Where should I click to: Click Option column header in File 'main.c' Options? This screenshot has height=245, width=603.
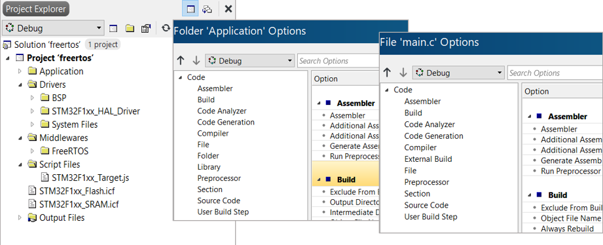pyautogui.click(x=536, y=92)
